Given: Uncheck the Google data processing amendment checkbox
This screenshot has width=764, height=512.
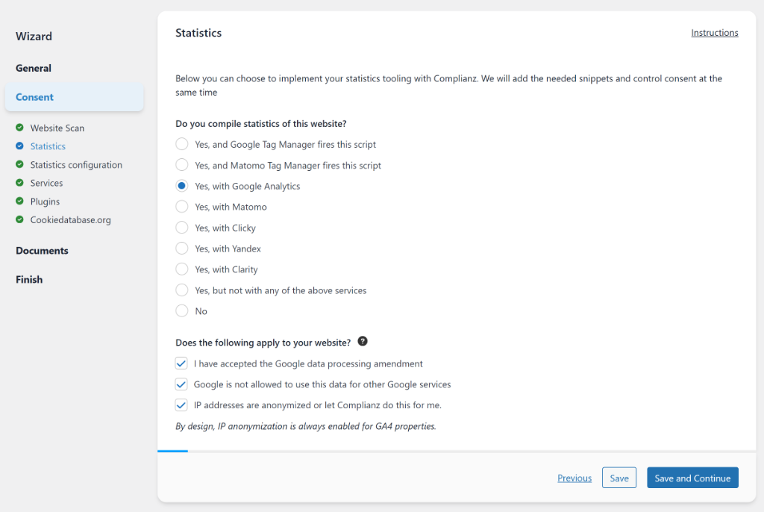Looking at the screenshot, I should pyautogui.click(x=181, y=363).
